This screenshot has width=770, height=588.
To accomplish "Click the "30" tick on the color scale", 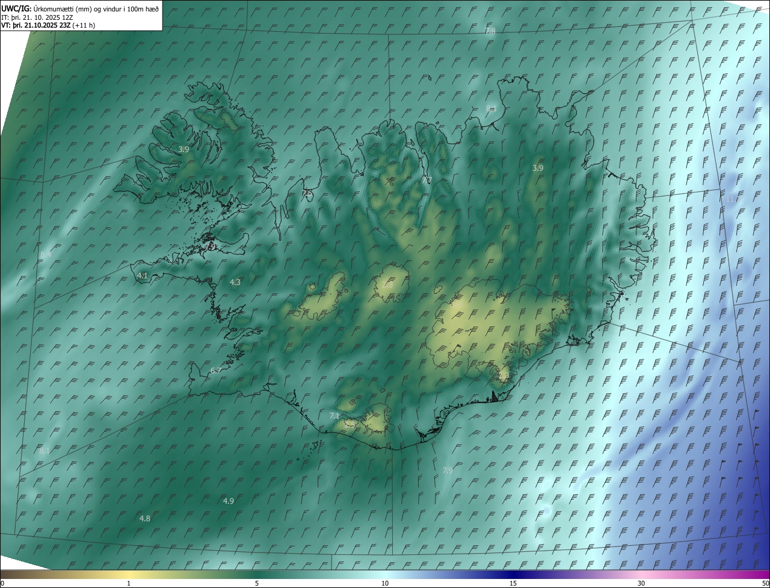I will coord(641,583).
